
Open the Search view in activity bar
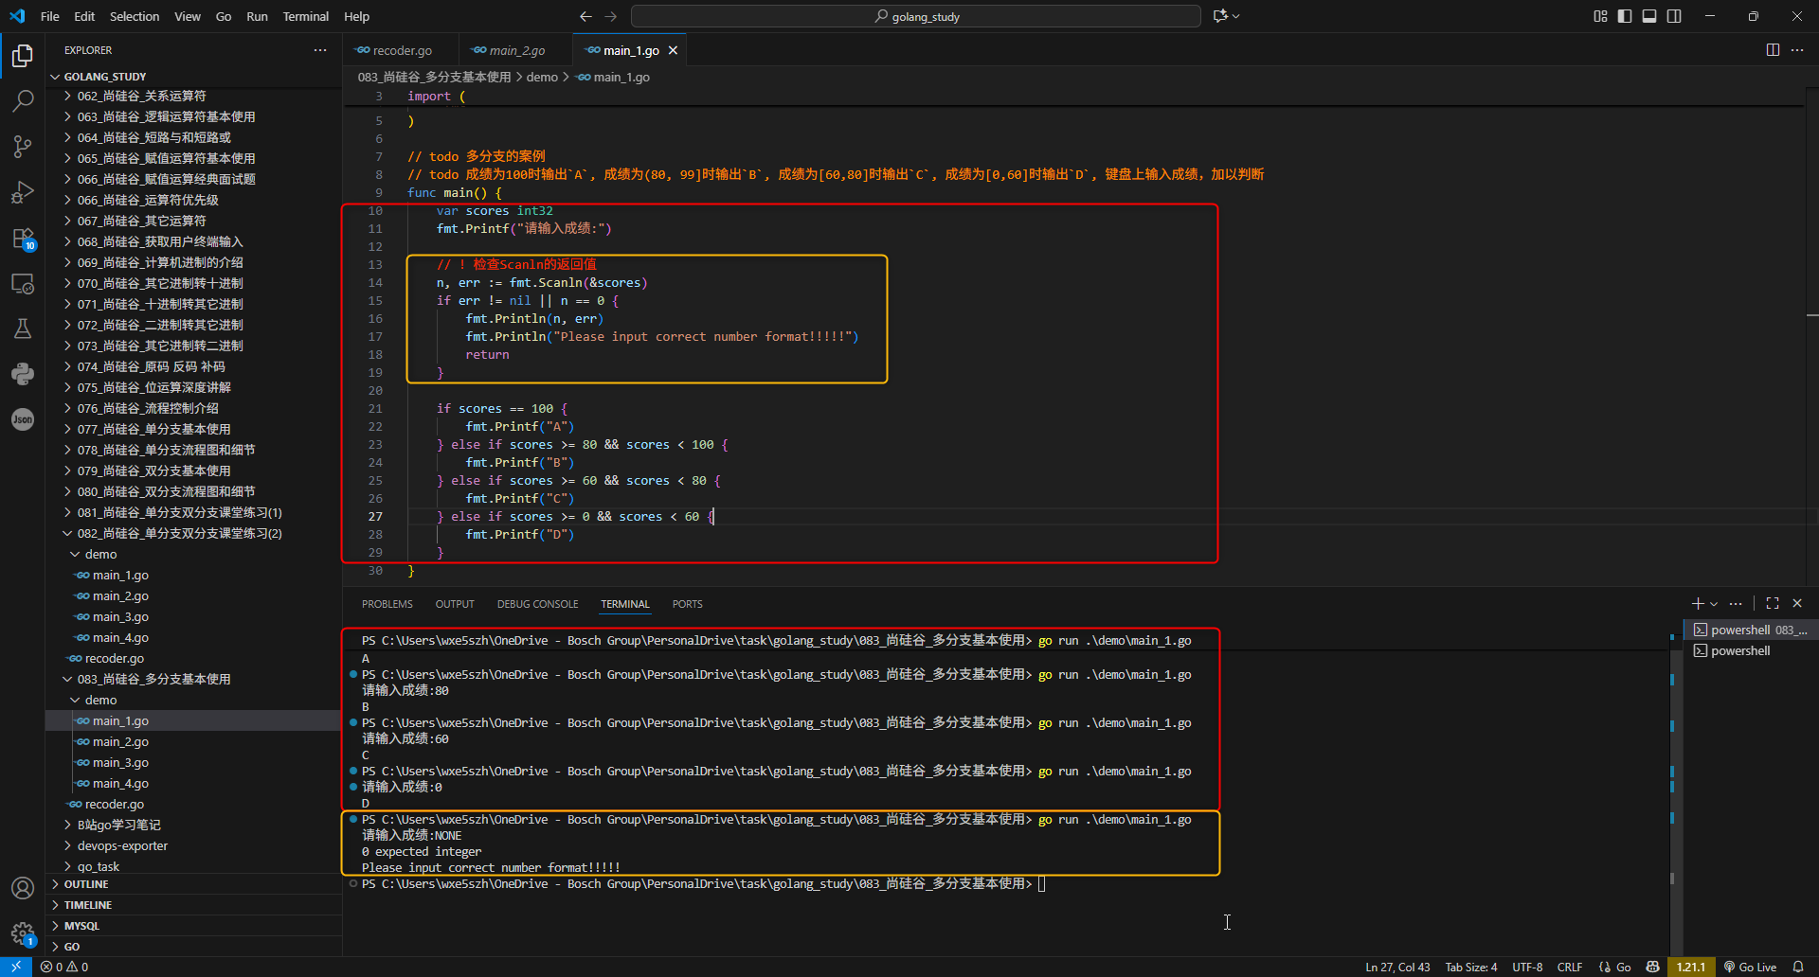pyautogui.click(x=23, y=100)
